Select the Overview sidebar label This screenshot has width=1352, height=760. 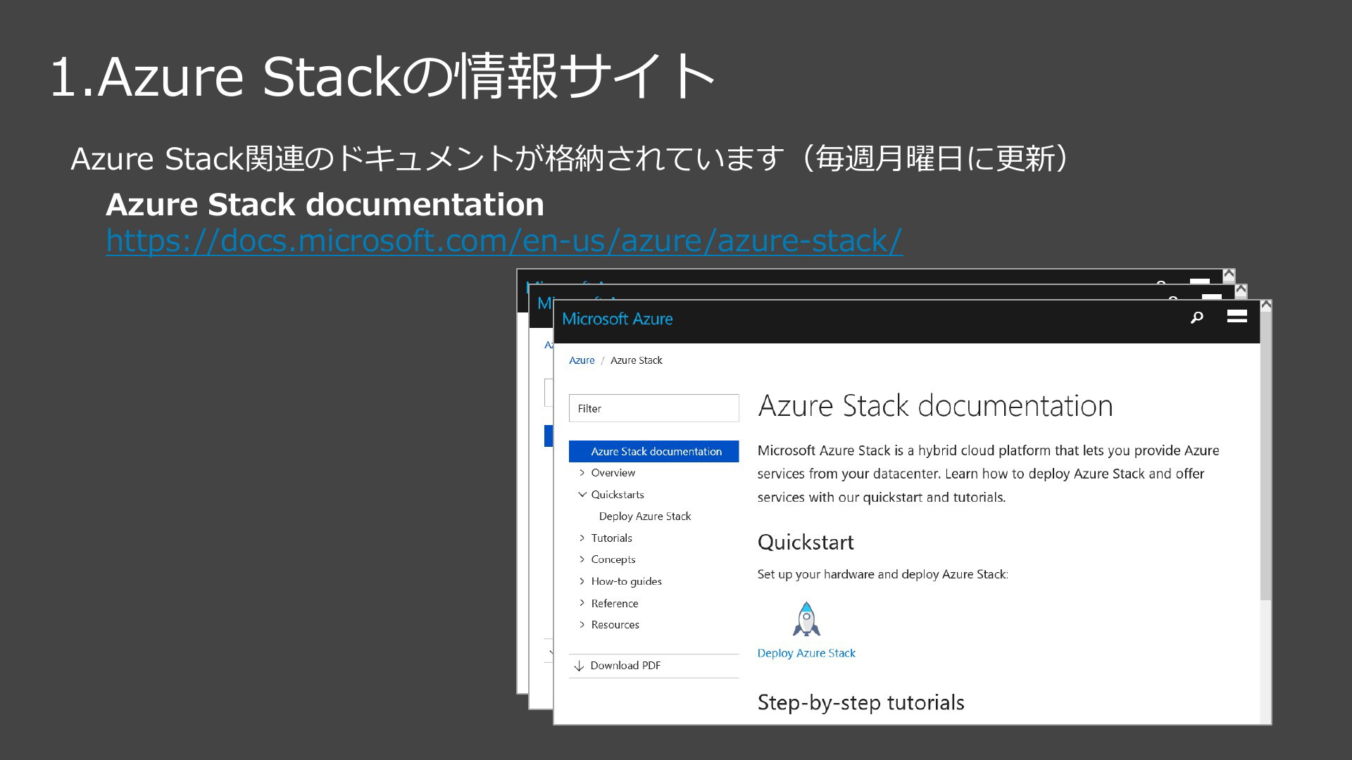[x=613, y=473]
